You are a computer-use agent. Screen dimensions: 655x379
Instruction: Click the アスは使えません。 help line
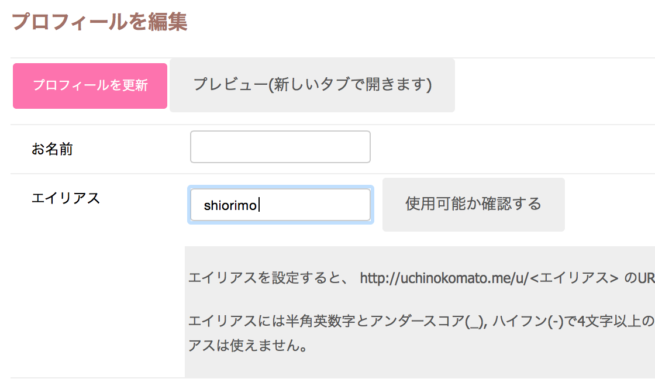coord(247,345)
